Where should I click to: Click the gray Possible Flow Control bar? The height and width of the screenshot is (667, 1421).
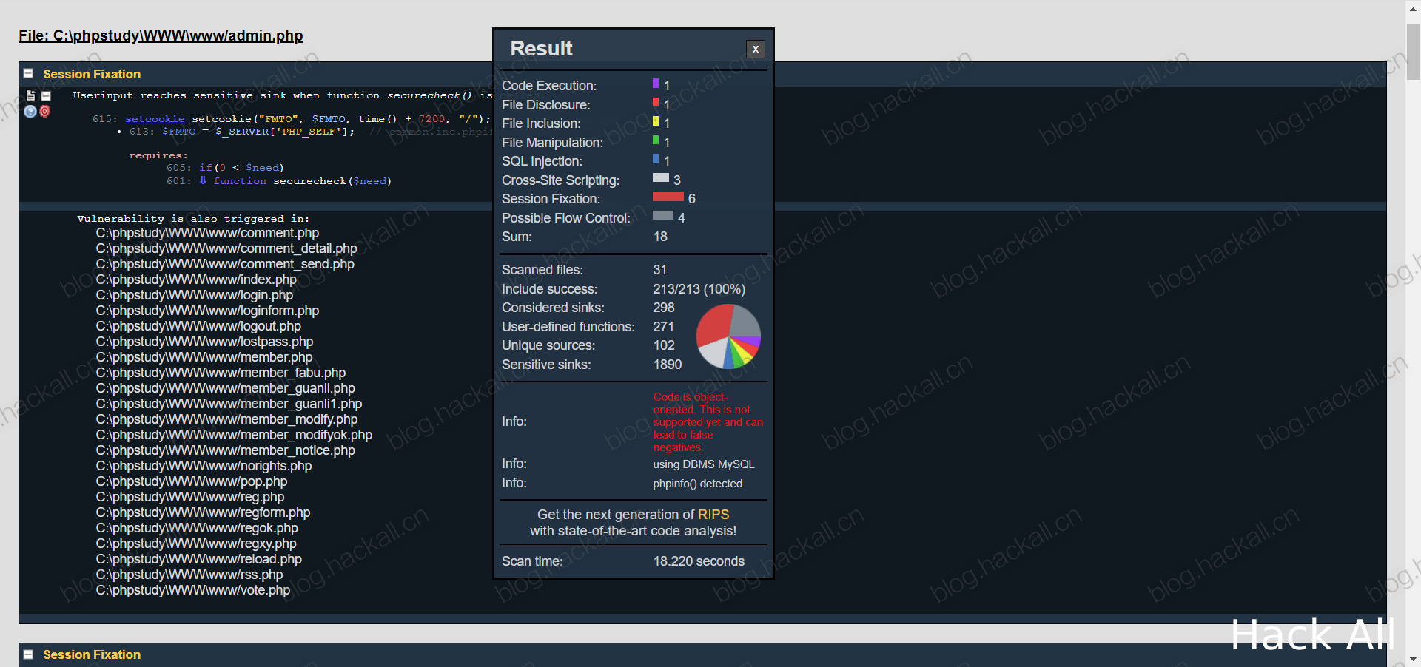[x=663, y=216]
